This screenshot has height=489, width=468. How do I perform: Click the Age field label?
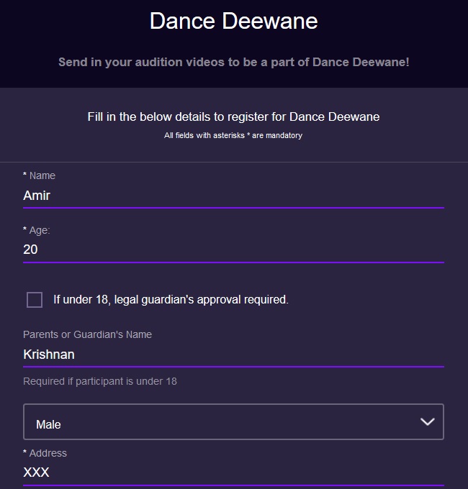point(40,230)
